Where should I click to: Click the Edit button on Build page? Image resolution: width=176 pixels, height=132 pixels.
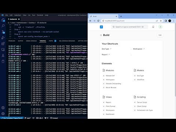pyautogui.click(x=160, y=35)
